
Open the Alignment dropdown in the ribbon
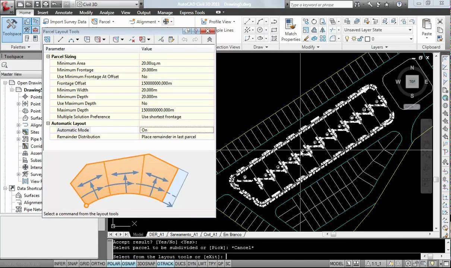(145, 22)
